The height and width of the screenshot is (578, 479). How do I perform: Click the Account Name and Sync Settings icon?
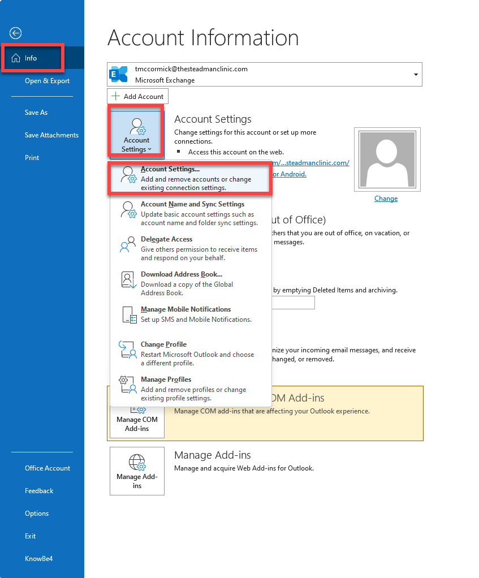pos(128,210)
